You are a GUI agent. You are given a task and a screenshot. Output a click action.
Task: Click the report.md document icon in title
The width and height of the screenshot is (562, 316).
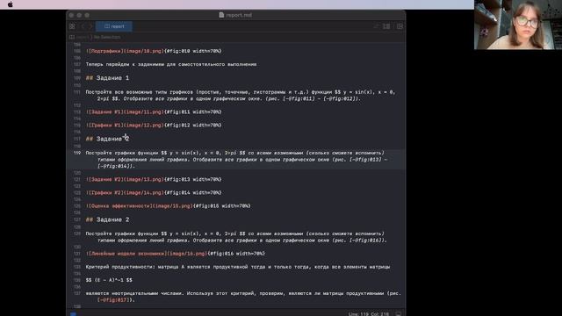coord(221,15)
